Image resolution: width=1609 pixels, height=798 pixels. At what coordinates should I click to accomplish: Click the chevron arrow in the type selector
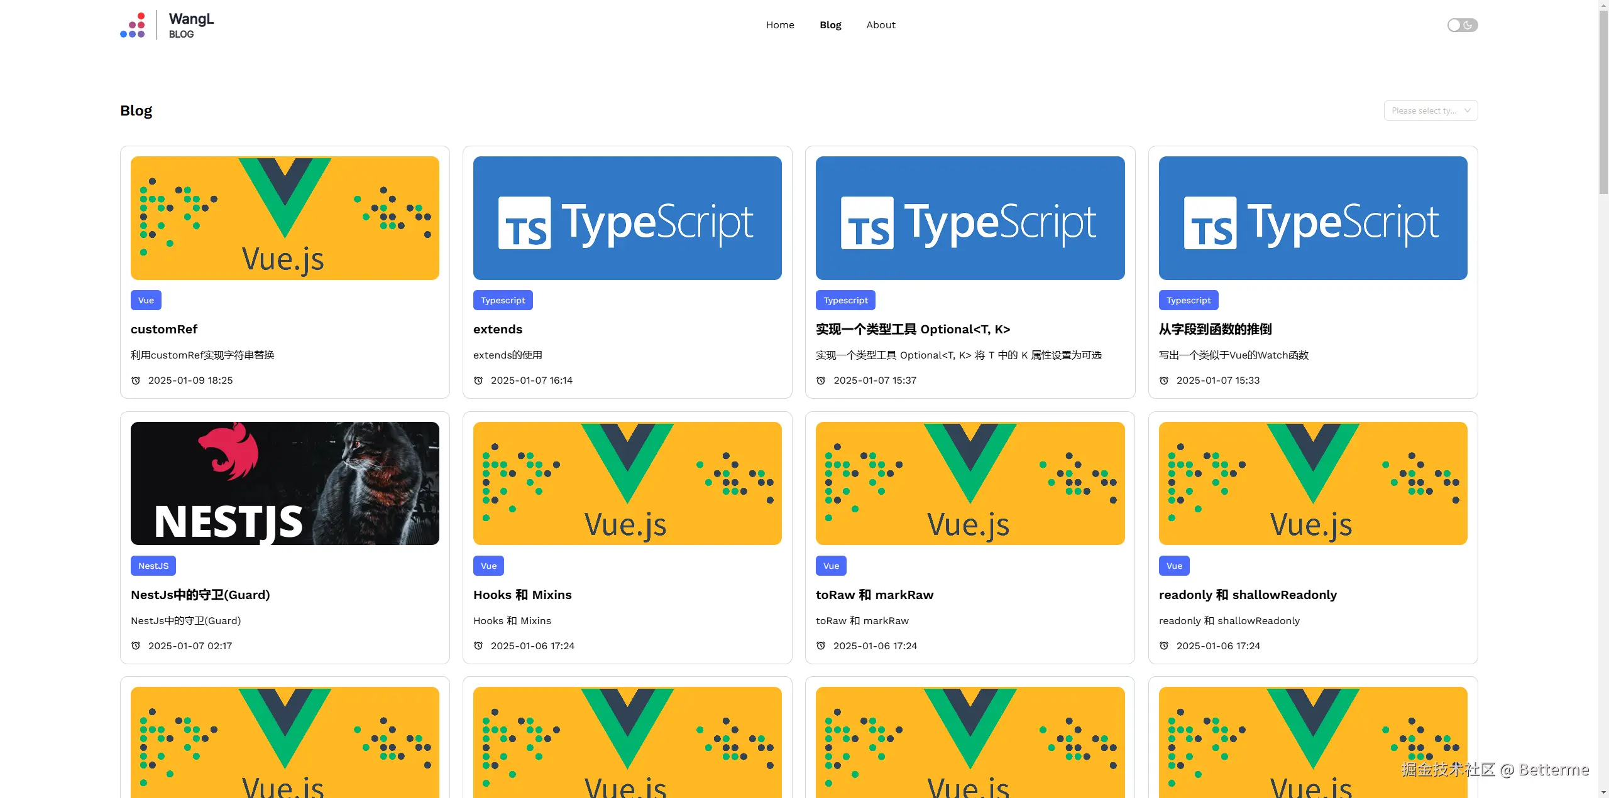pyautogui.click(x=1468, y=111)
